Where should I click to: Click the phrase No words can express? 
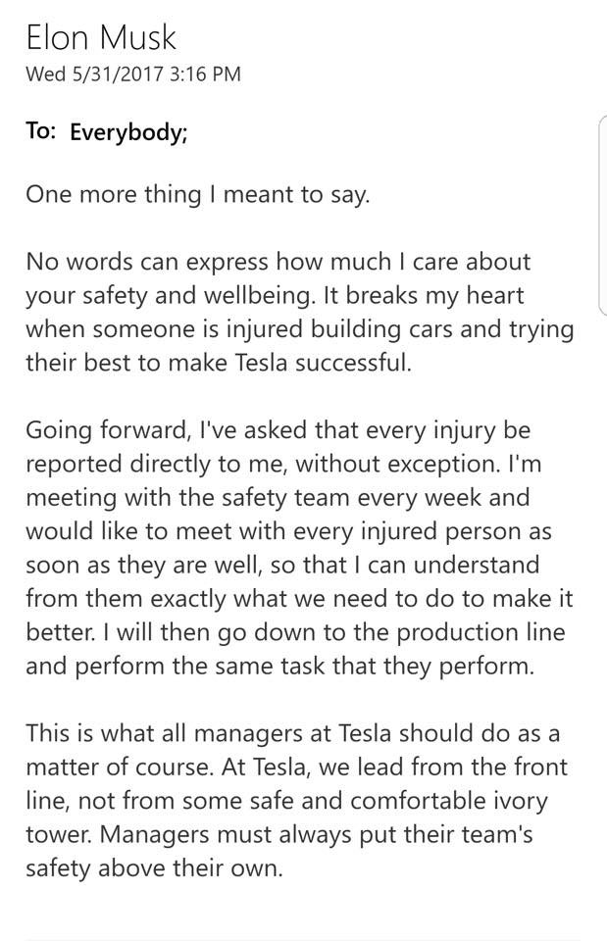click(x=147, y=263)
